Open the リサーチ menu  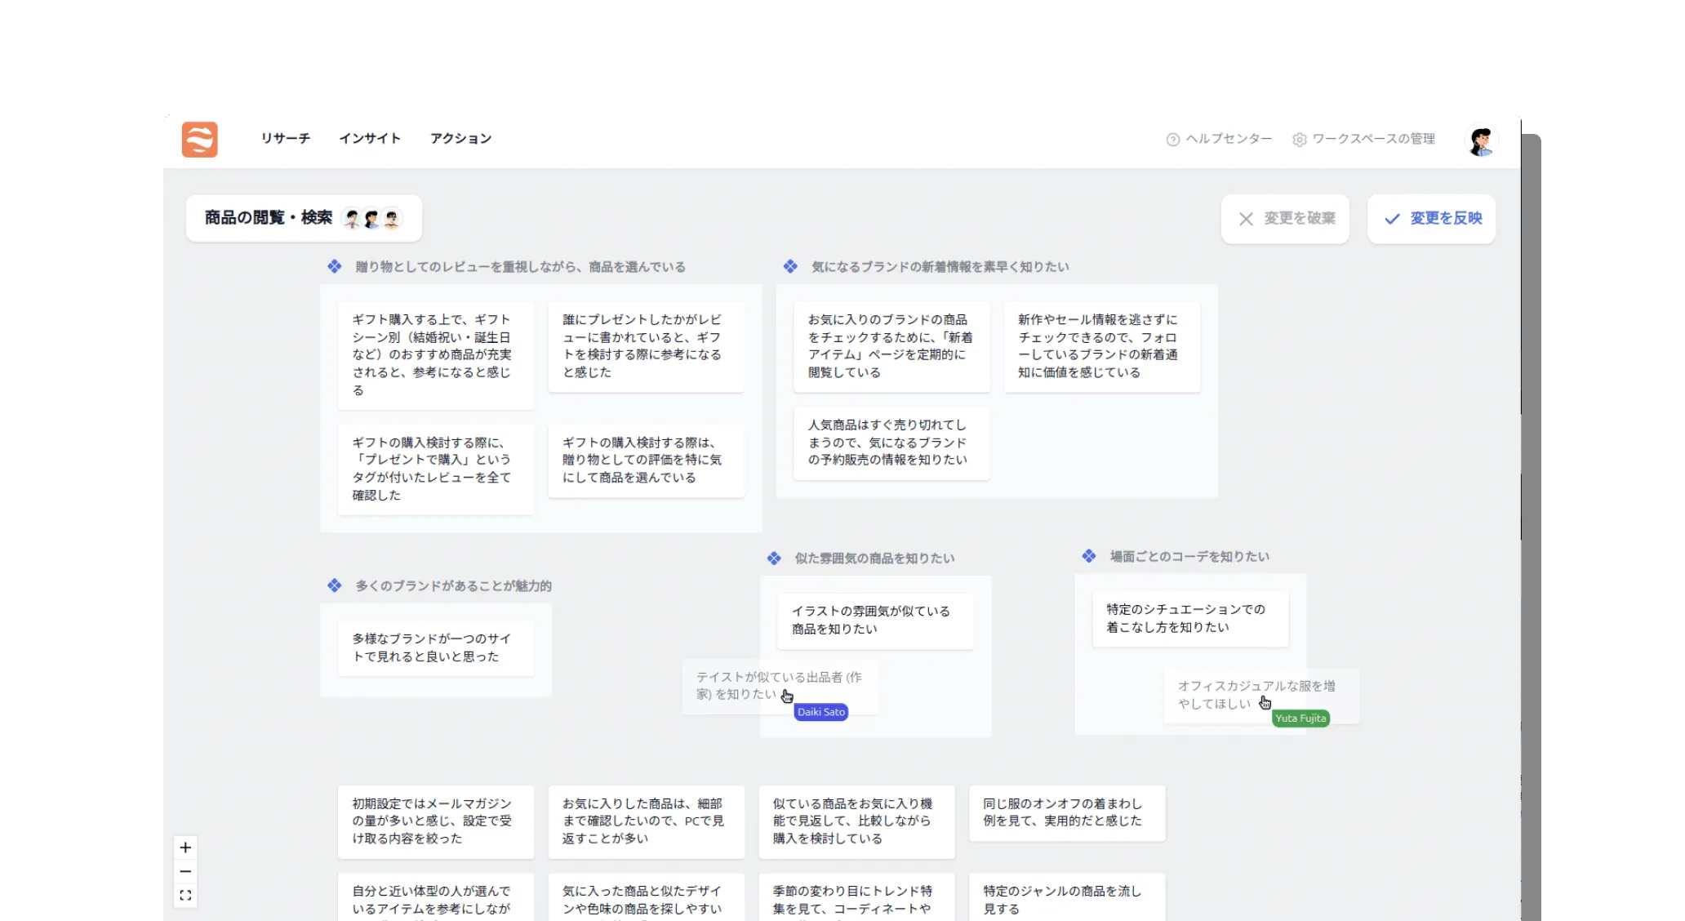286,139
